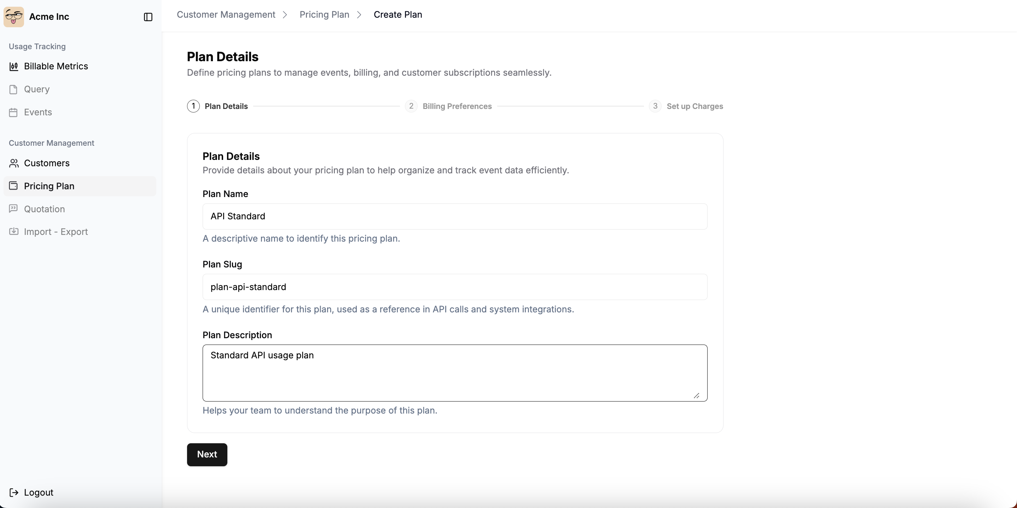The width and height of the screenshot is (1017, 508).
Task: Click the Customers people icon
Action: [14, 163]
